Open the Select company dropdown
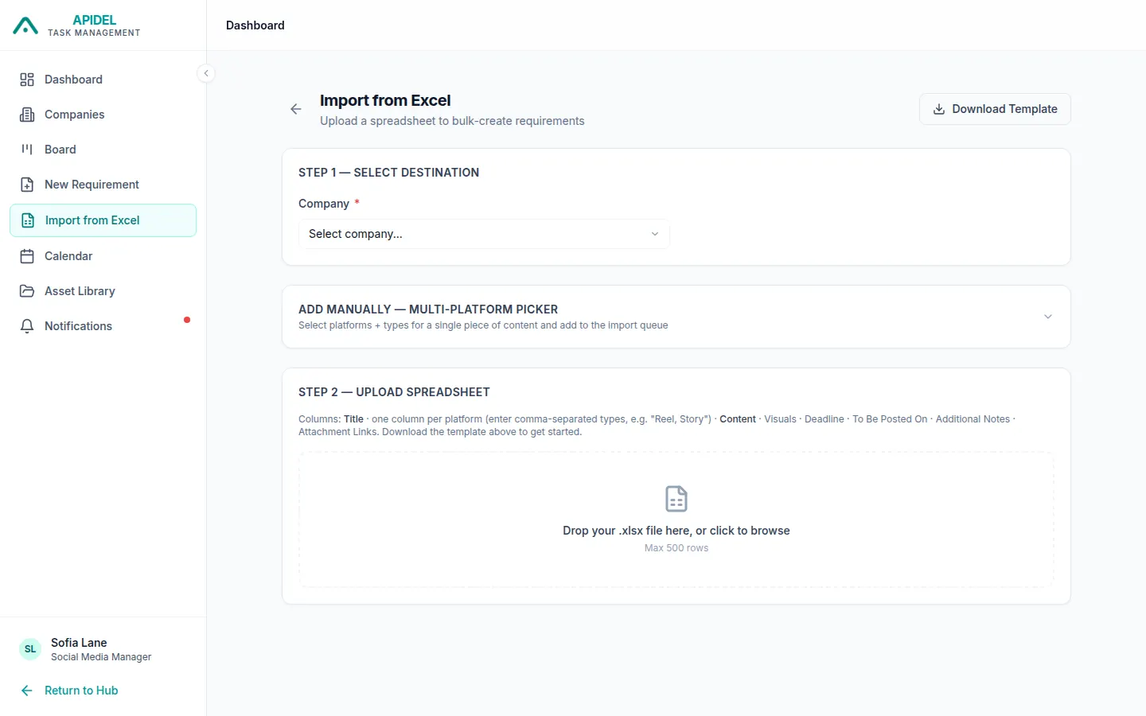Viewport: 1146px width, 716px height. click(484, 234)
